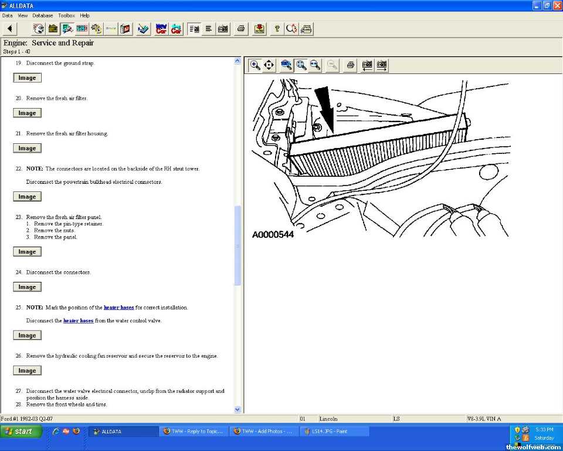Toggle the text-and-image layout view button

194,29
